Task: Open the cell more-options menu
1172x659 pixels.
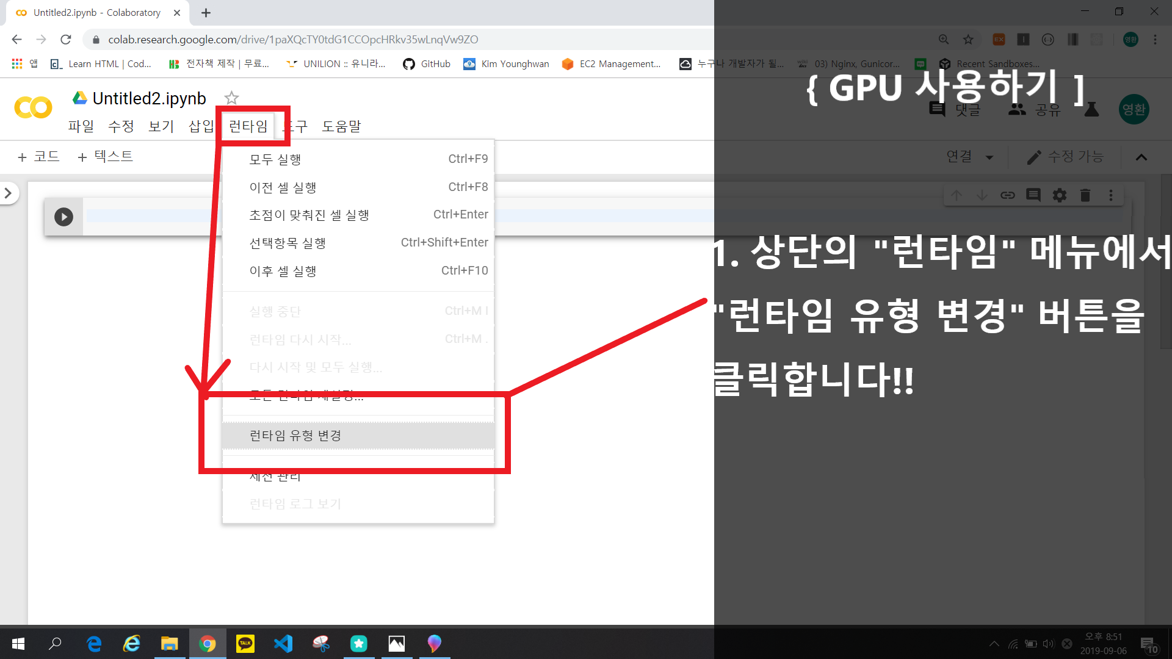Action: (x=1110, y=195)
